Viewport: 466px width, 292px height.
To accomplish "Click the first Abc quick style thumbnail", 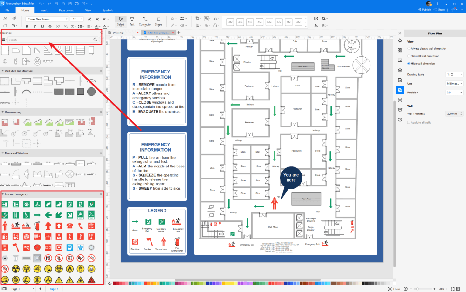I will coord(230,22).
